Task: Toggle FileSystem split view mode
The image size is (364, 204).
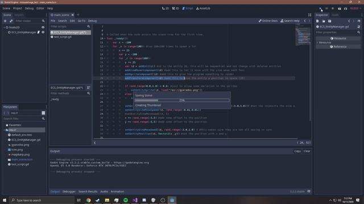Action: pyautogui.click(x=43, y=113)
